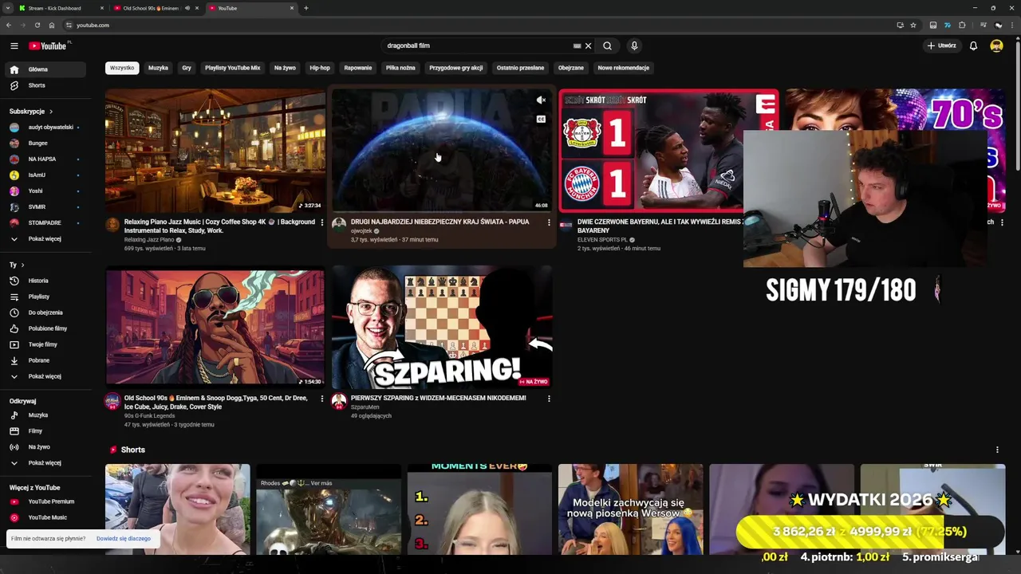Select the Hip-hop filter chip
This screenshot has width=1021, height=574.
click(x=320, y=68)
